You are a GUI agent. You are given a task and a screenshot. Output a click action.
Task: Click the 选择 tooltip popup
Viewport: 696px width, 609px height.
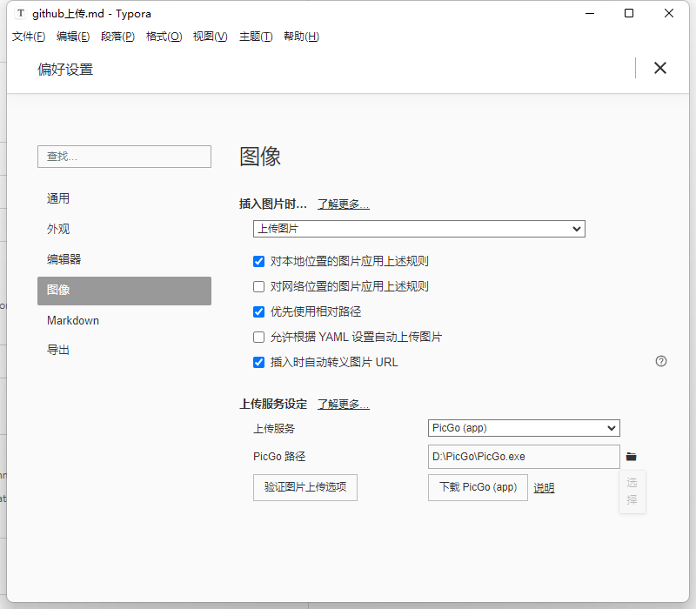[632, 492]
